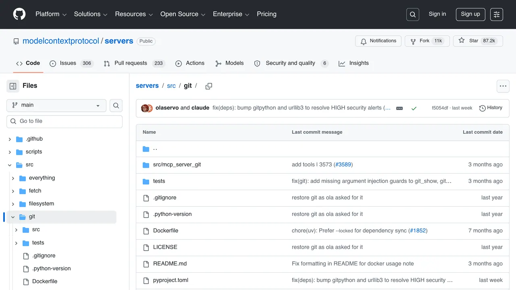Click file icon of Dockerfile table row
516x290 pixels.
(x=146, y=231)
